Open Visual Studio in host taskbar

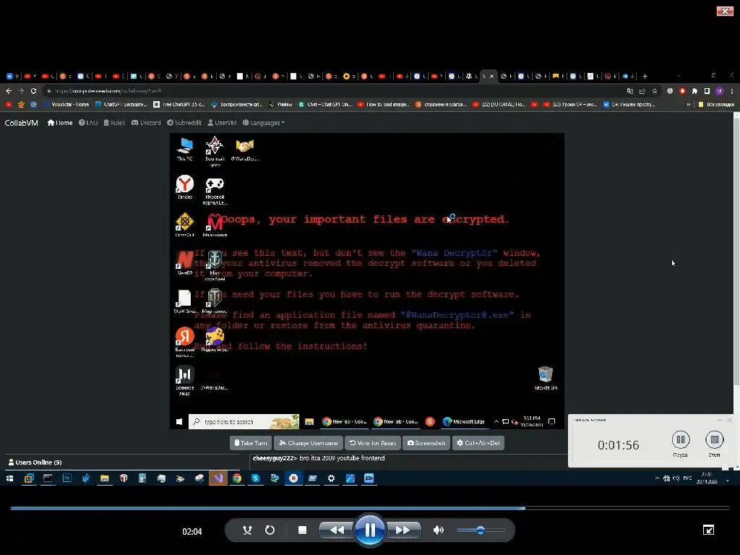coord(218,478)
